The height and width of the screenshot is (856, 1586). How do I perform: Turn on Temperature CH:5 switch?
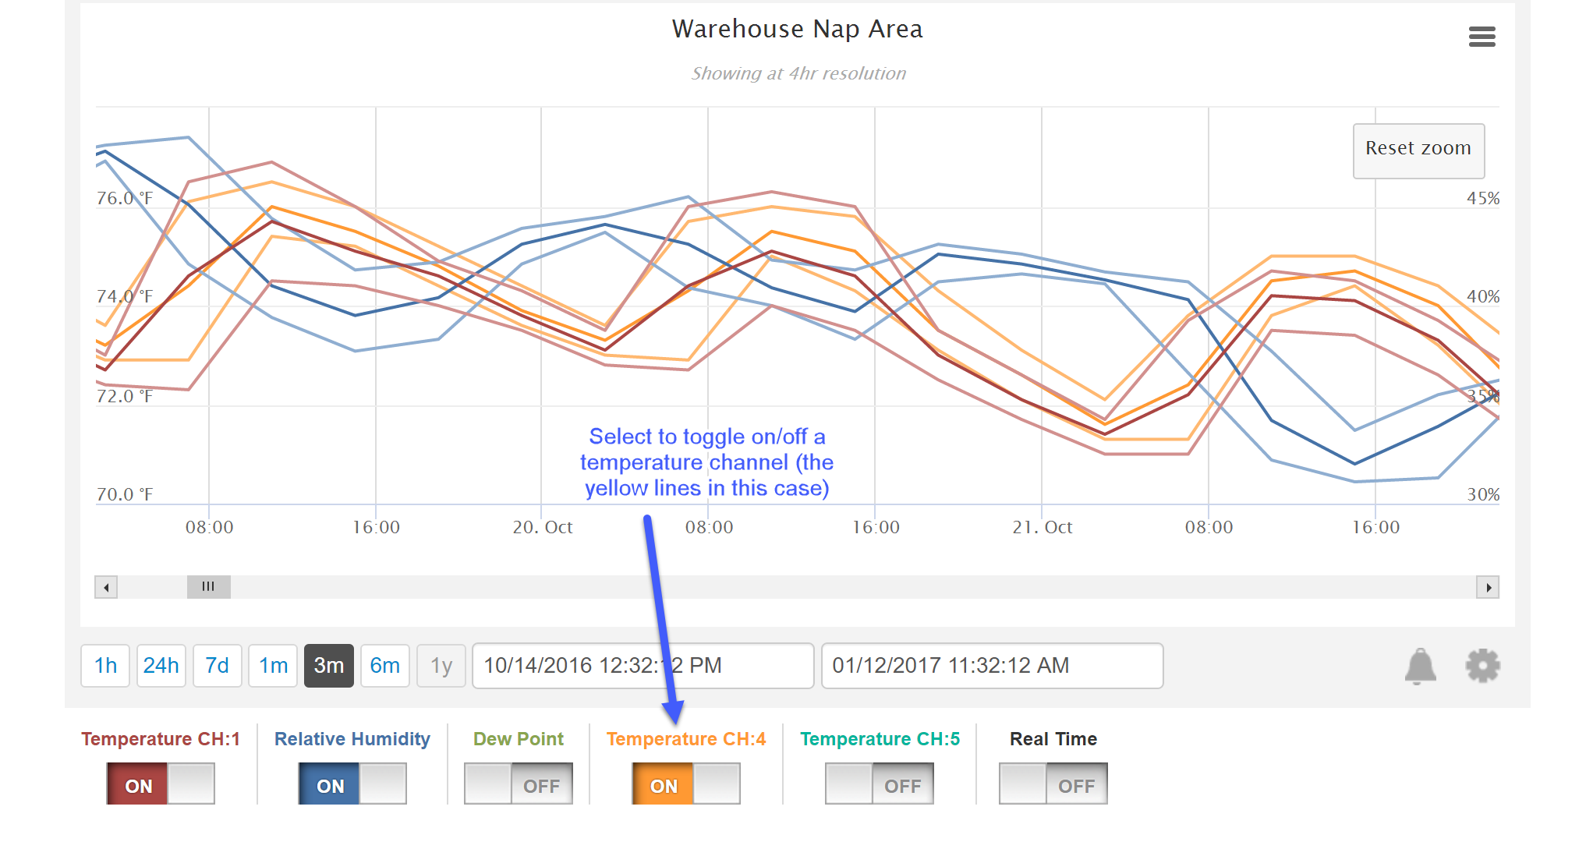(880, 783)
